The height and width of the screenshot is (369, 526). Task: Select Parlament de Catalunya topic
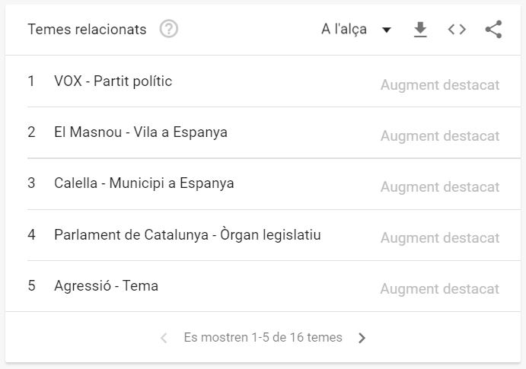coord(187,235)
